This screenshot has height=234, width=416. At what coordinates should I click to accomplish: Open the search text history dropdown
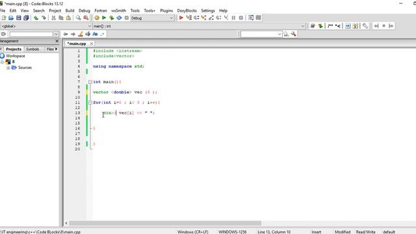point(56,34)
